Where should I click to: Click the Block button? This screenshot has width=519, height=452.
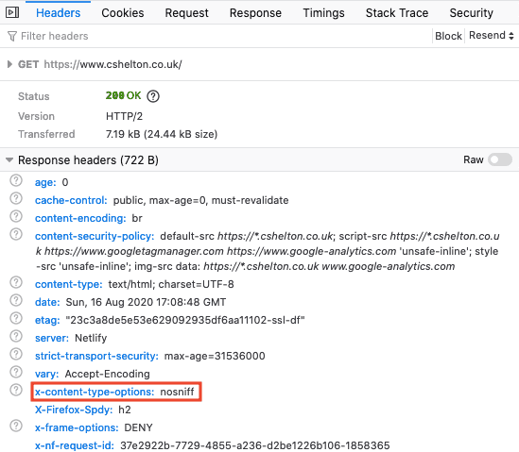point(448,36)
